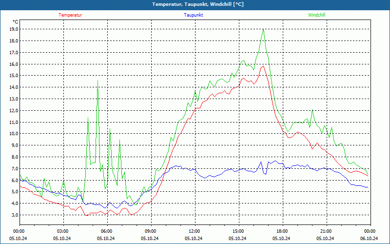Click the highest peak of the red Temperatur line
The image size is (390, 244).
pyautogui.click(x=262, y=66)
